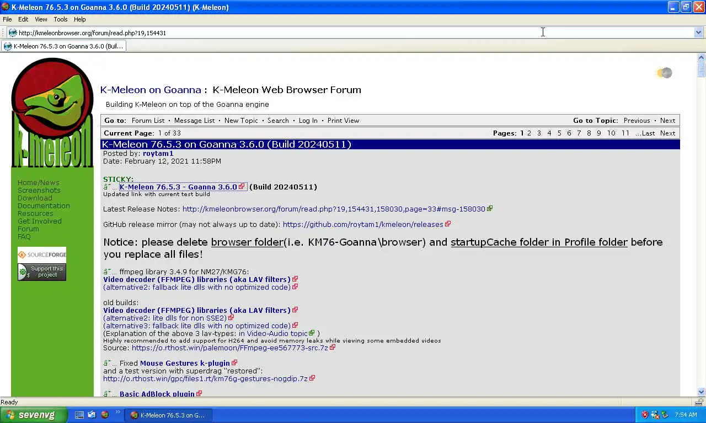
Task: Click external icon after alternative2 fallback lite dlls
Action: tap(295, 287)
